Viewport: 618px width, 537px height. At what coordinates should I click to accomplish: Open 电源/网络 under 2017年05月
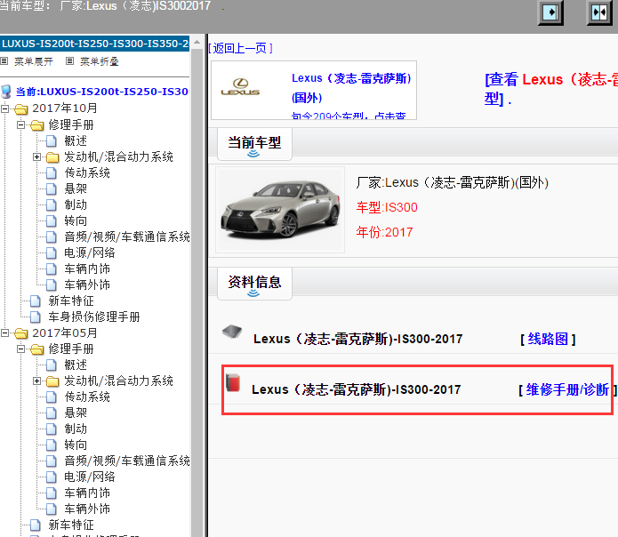(90, 477)
